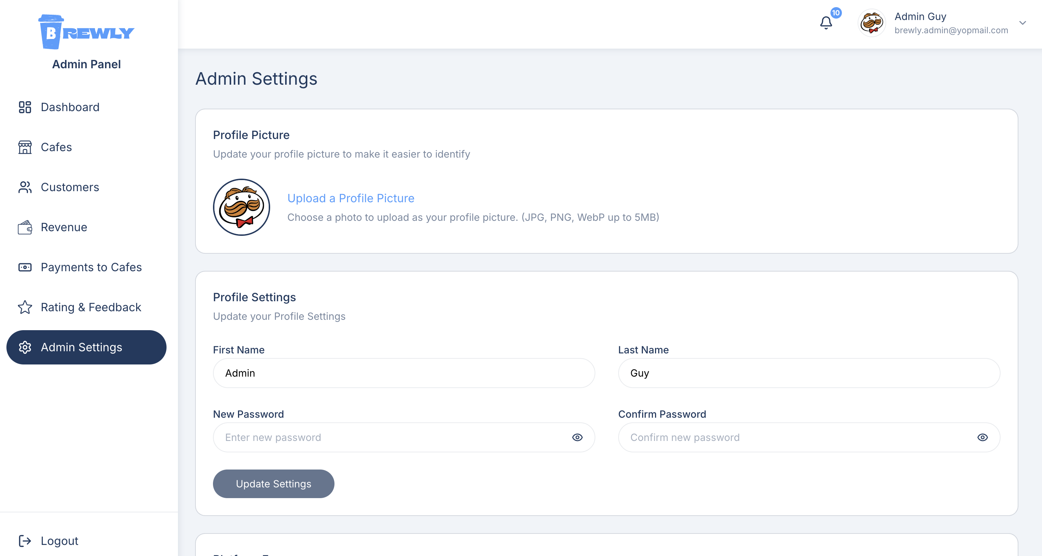This screenshot has height=556, width=1042.
Task: Click the 'Update your Profile Settings' subtitle
Action: click(x=279, y=316)
